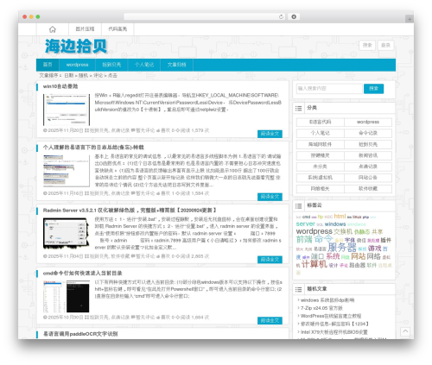Open the Radmin Server v3.5.2.1 article title
432x365 pixels.
tap(130, 211)
